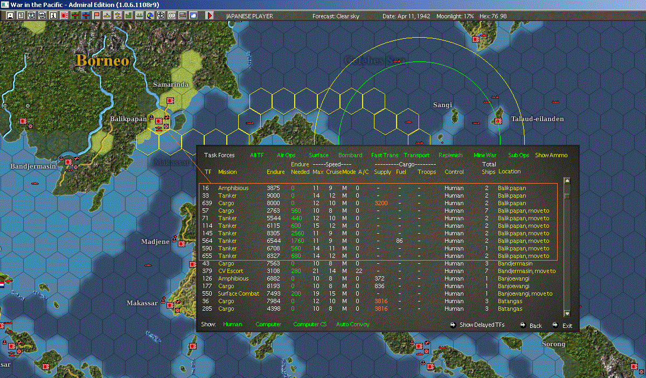Image resolution: width=646 pixels, height=378 pixels.
Task: Select the Madjene base flag icon
Action: pos(181,244)
